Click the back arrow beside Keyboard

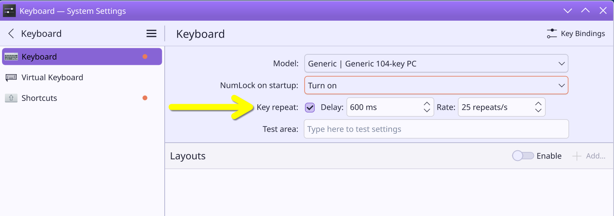click(x=11, y=34)
